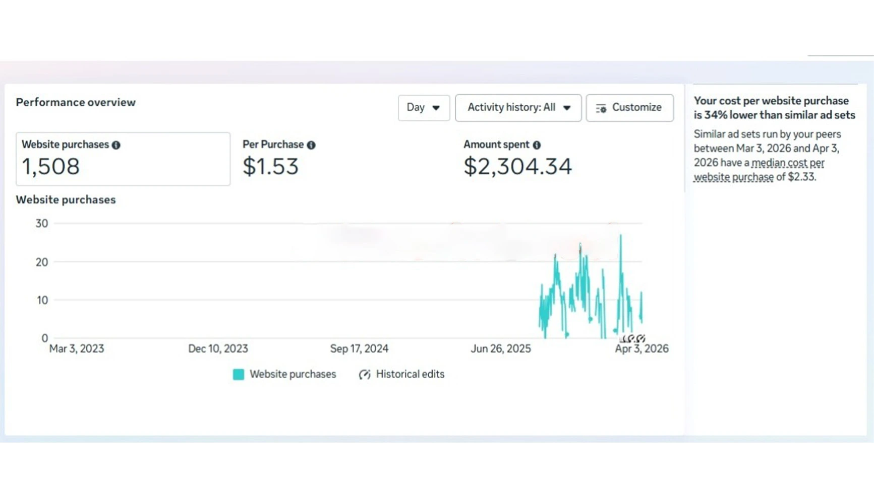874x498 pixels.
Task: Click the Per Purchase info icon
Action: [x=311, y=145]
